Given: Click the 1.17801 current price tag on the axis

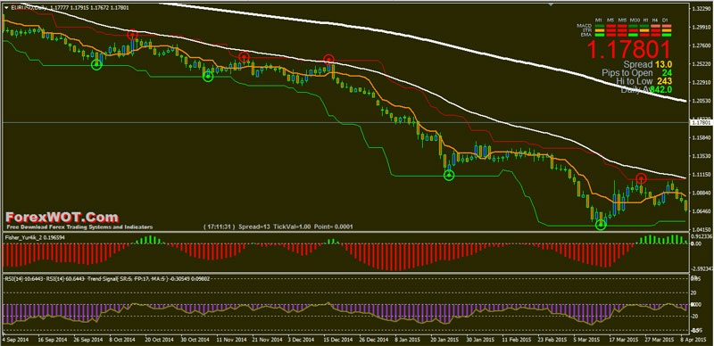Looking at the screenshot, I should (702, 122).
